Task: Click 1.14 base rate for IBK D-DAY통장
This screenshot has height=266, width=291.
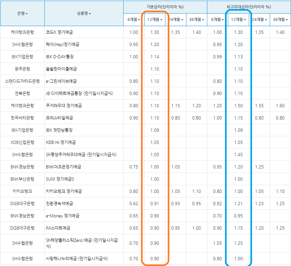Action: [x=155, y=57]
